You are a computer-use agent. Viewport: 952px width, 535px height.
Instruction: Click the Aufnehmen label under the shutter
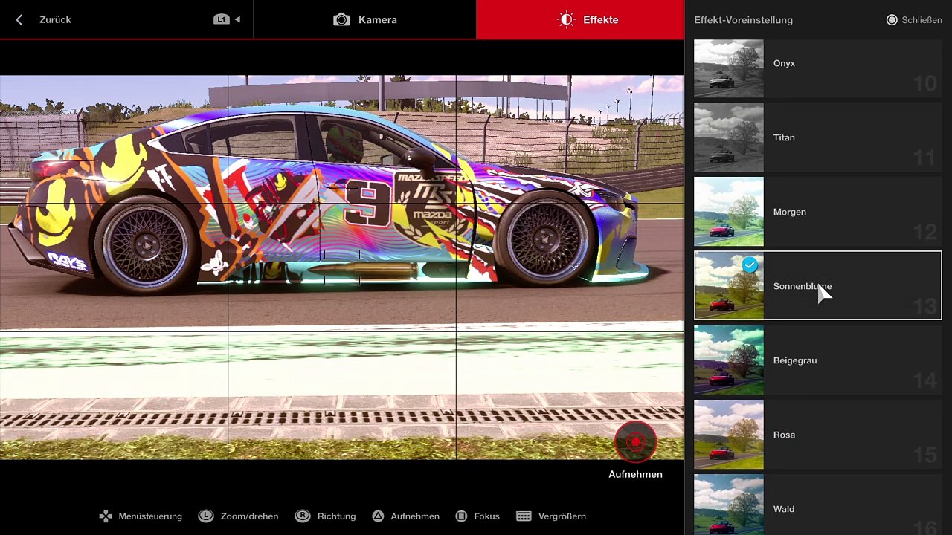pyautogui.click(x=635, y=474)
